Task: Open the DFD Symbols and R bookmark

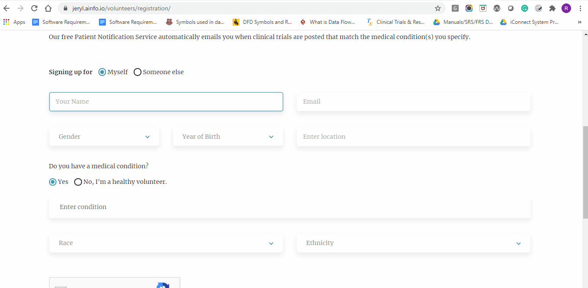Action: [x=262, y=22]
